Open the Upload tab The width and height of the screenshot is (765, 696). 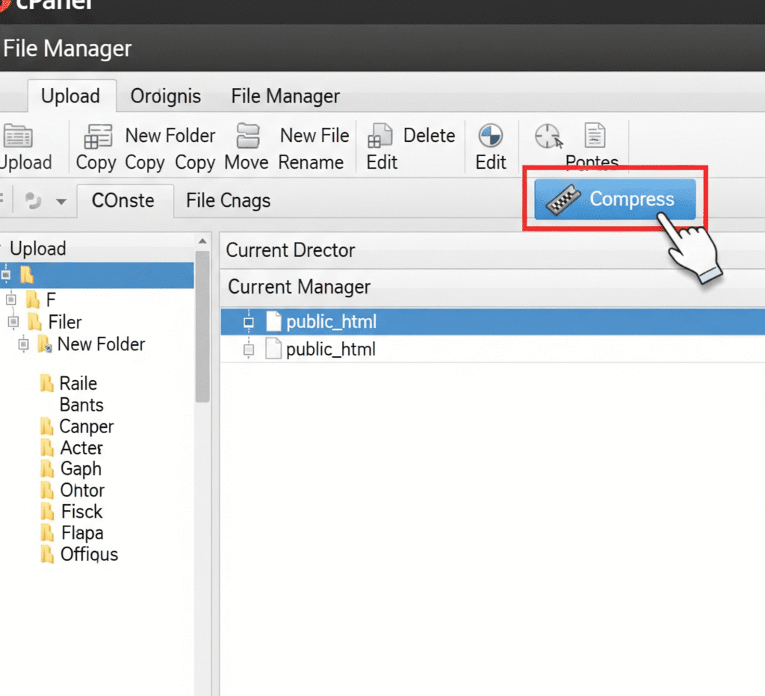pos(71,96)
